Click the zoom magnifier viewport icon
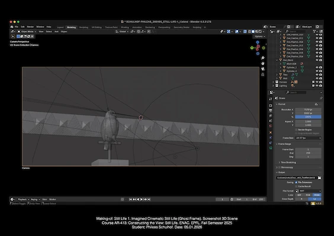Viewport: 334px width, 236px height. [x=263, y=58]
